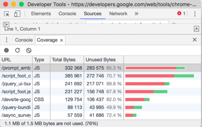Click unused percentage 49.9 %
This screenshot has width=202, height=127.
tap(114, 107)
